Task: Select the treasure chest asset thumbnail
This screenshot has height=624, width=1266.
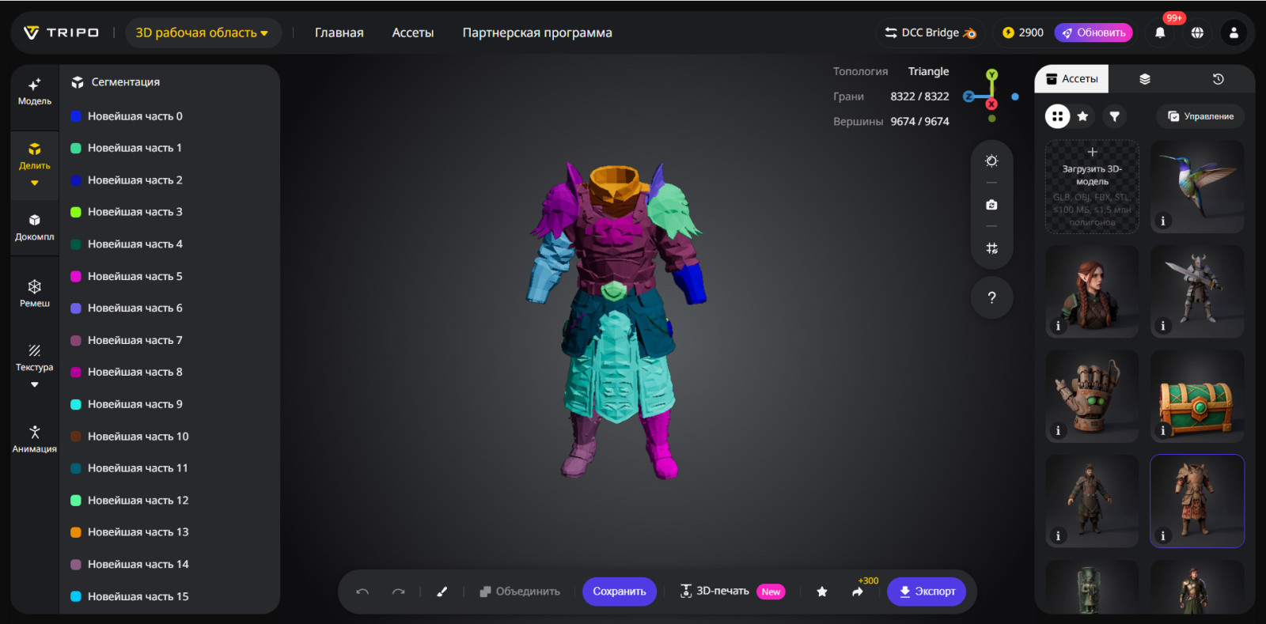Action: [1196, 396]
